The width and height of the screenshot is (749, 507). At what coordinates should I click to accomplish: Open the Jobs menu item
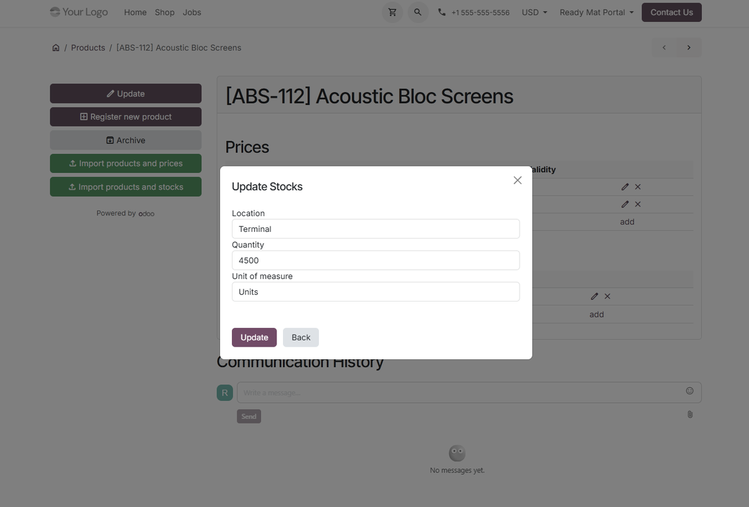click(192, 13)
